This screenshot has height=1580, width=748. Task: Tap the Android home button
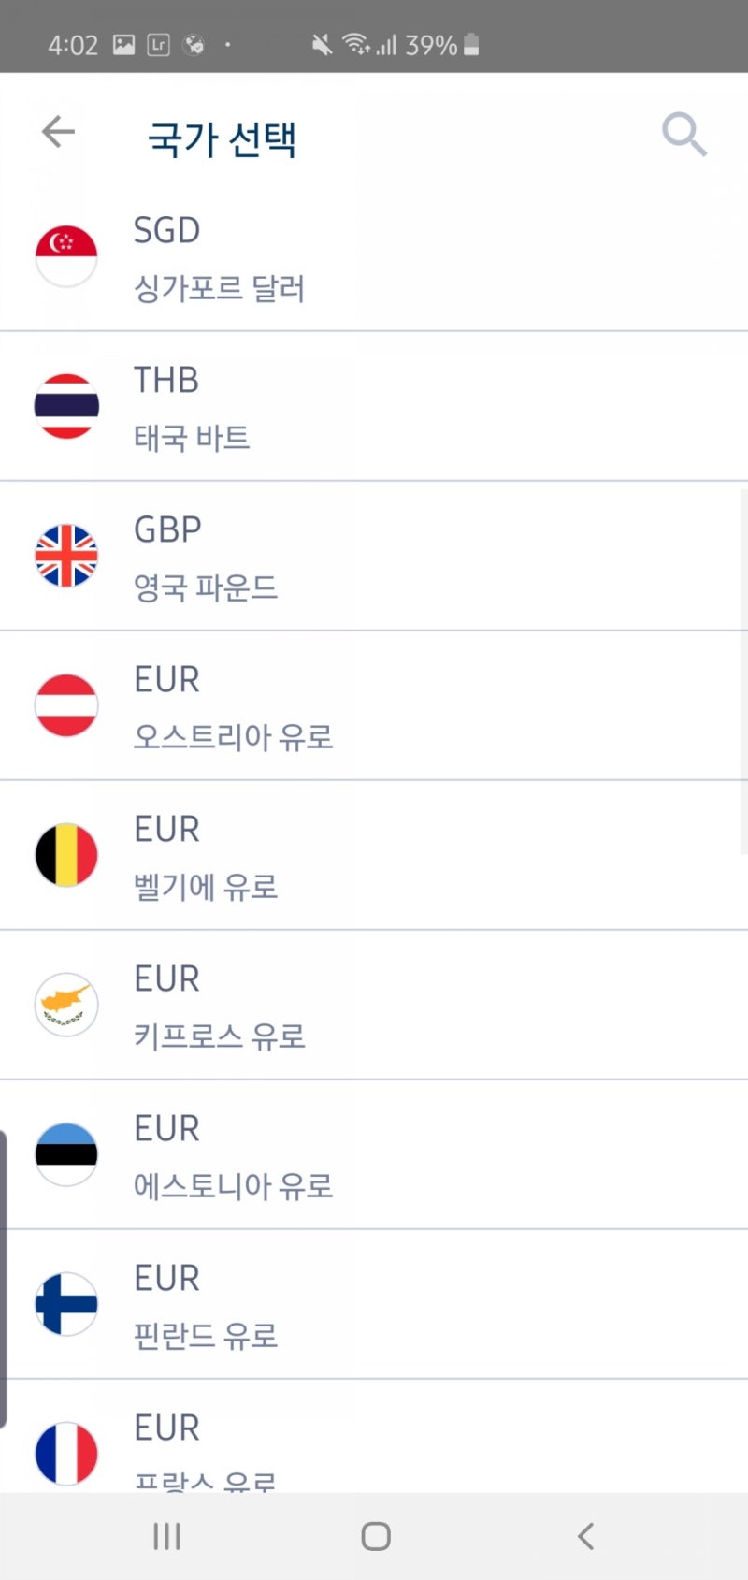[x=376, y=1536]
